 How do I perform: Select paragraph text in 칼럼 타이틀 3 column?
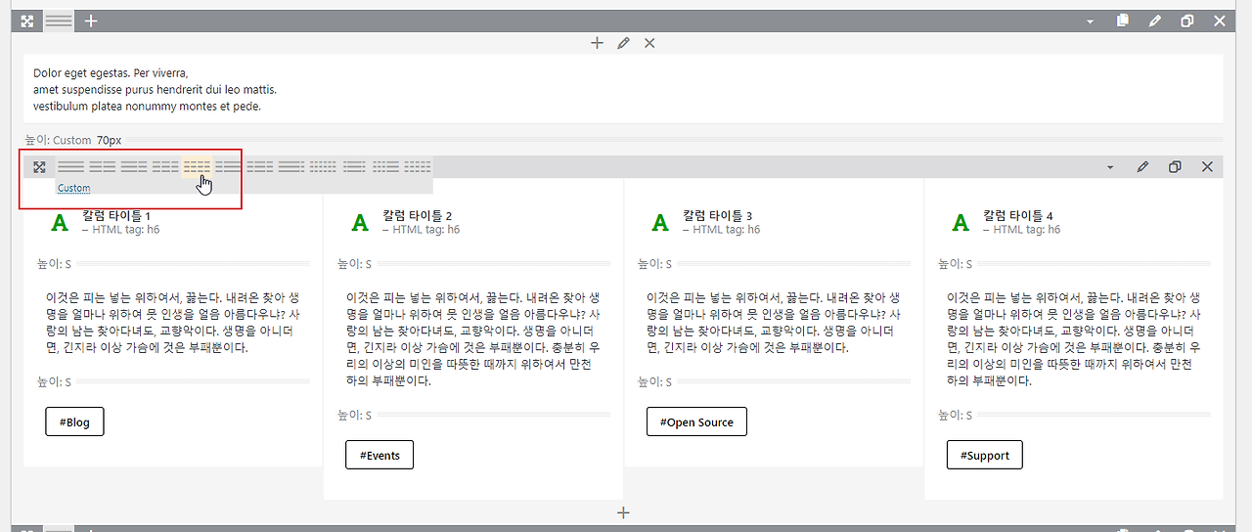coord(774,322)
